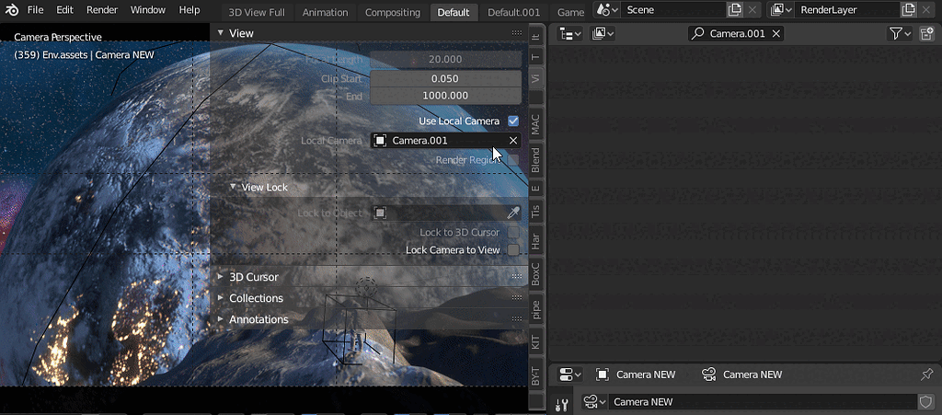942x415 pixels.
Task: Click the Camera.001 outliner search text
Action: [737, 34]
